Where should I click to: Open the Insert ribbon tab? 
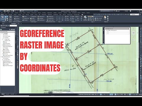coord(6,14)
